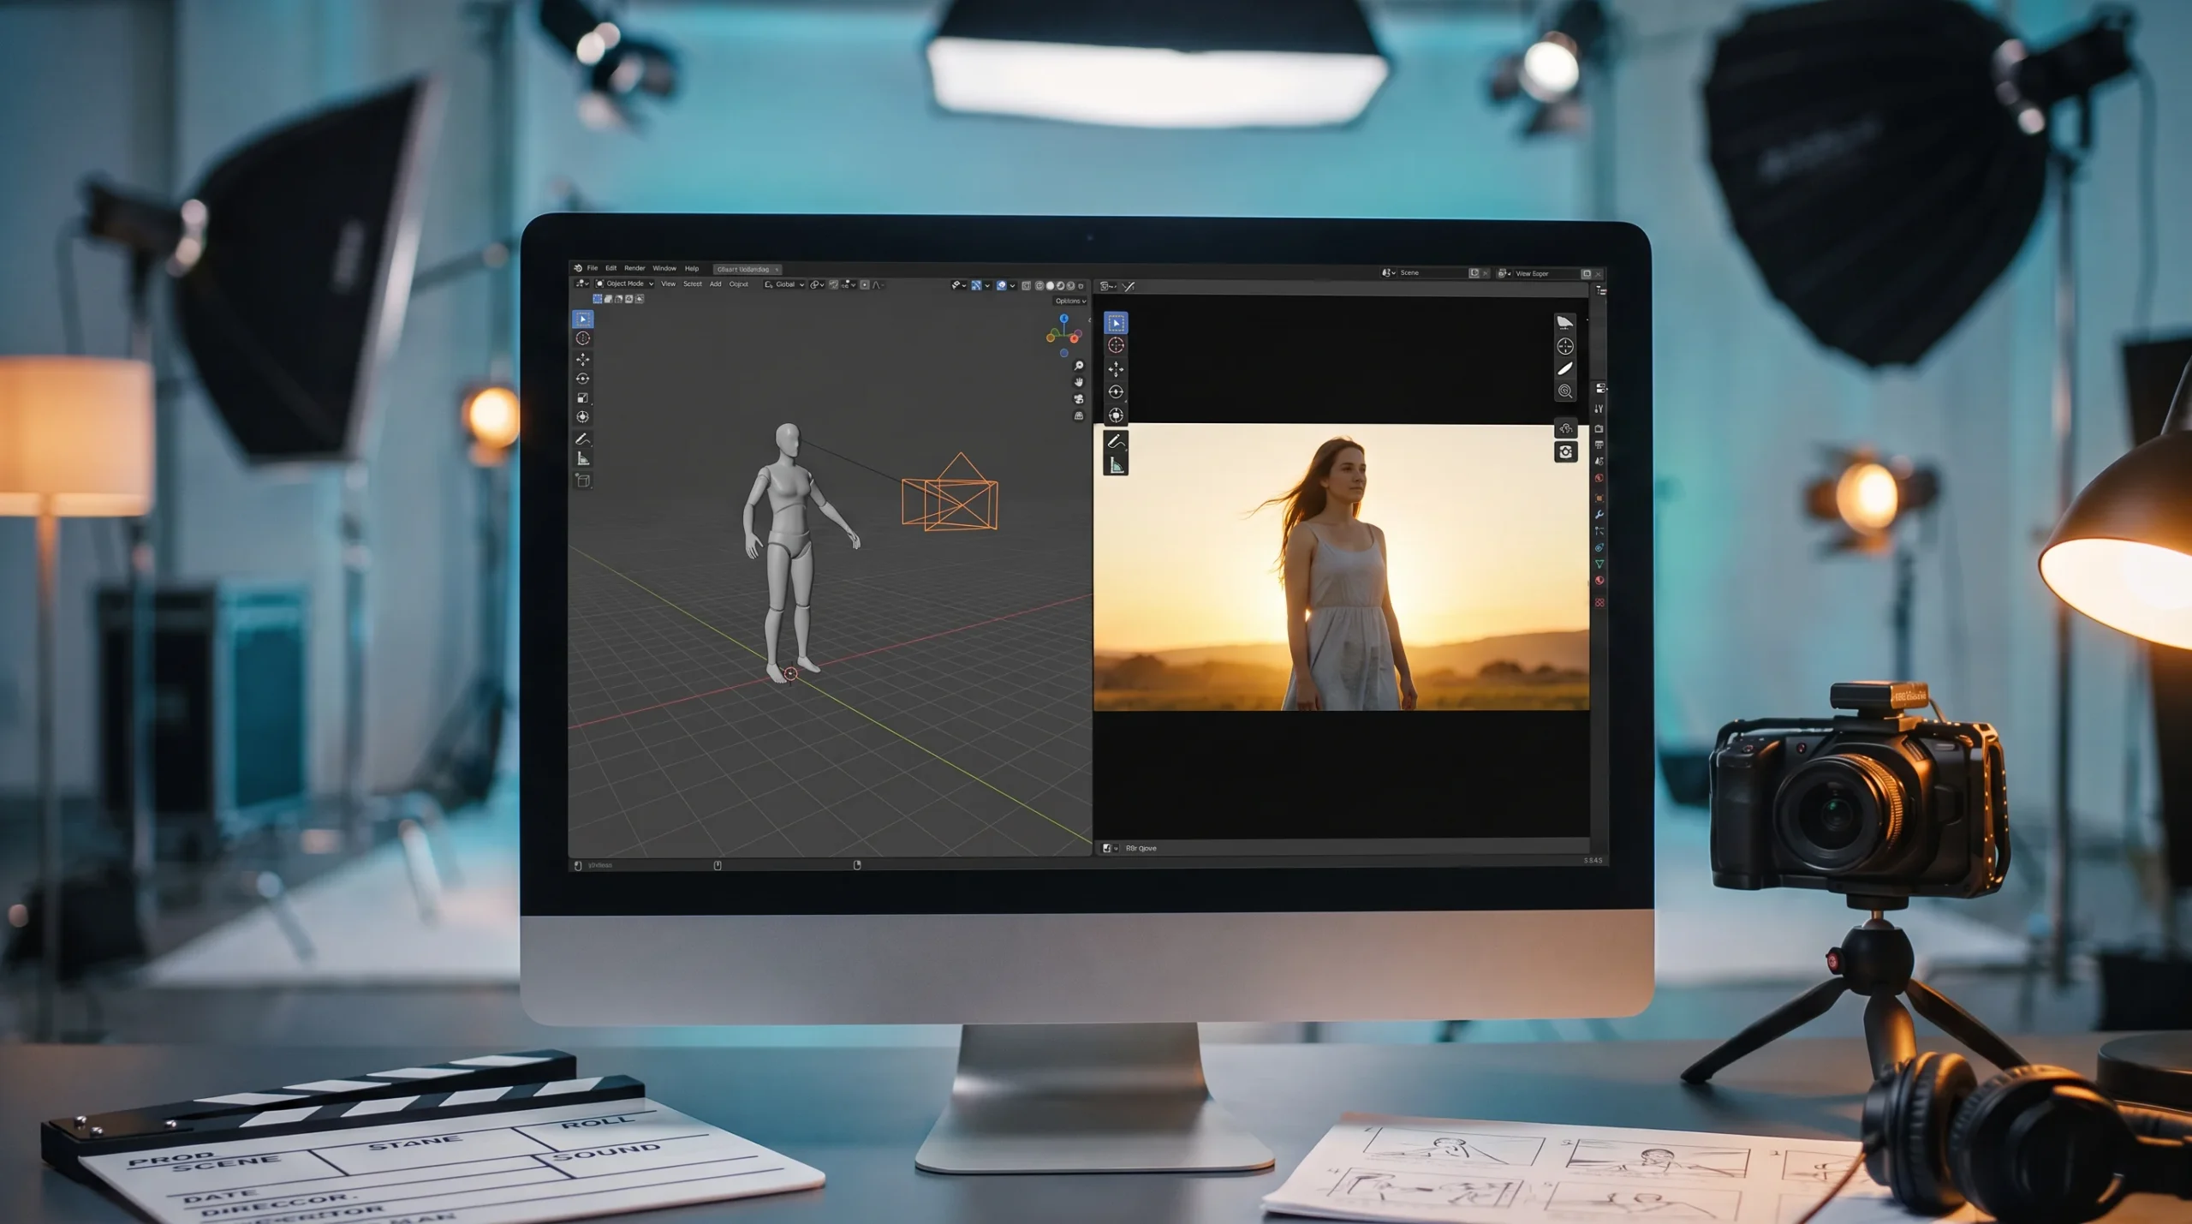Image resolution: width=2192 pixels, height=1224 pixels.
Task: Click the Blender logo in top menu bar
Action: [x=578, y=268]
